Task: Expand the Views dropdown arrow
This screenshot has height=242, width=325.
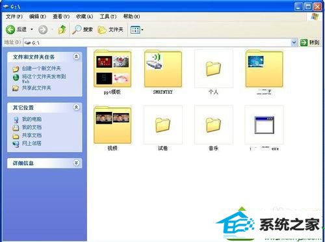Action: point(142,30)
